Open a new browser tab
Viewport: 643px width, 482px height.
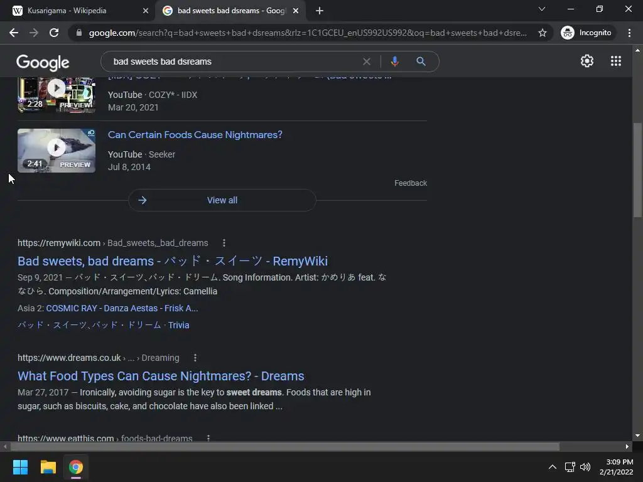pos(320,11)
